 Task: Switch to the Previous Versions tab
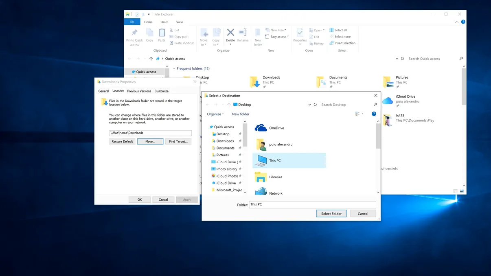[139, 91]
